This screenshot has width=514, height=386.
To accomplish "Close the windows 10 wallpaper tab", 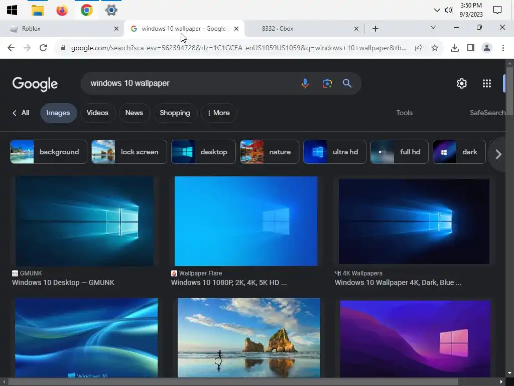I will coord(236,29).
